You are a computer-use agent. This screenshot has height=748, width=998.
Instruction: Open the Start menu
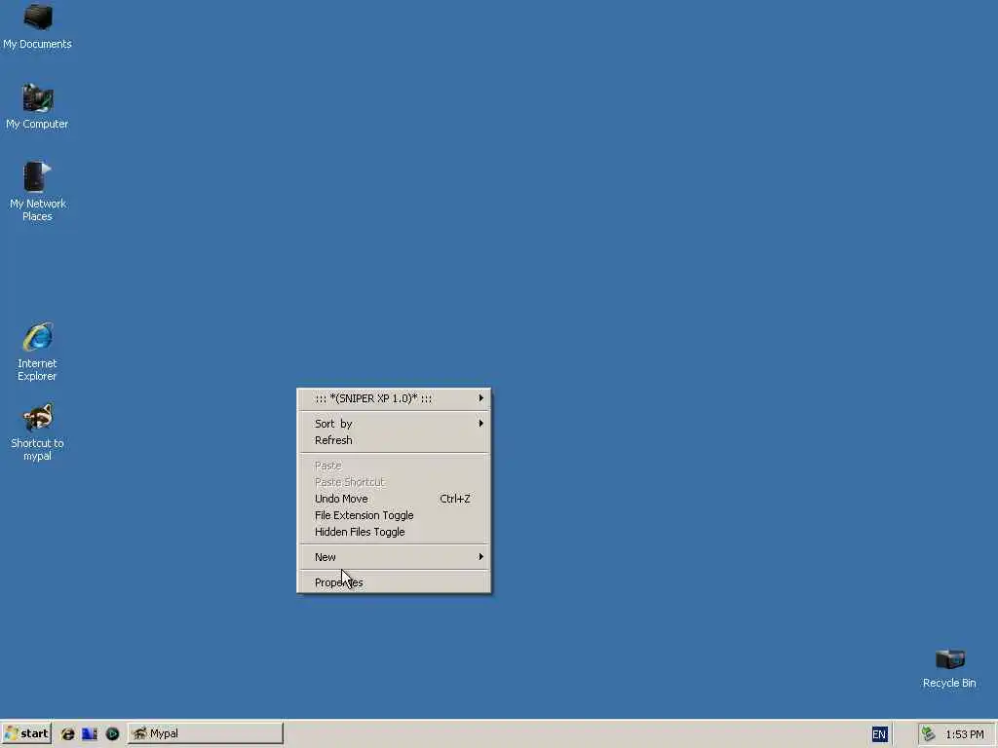coord(26,733)
